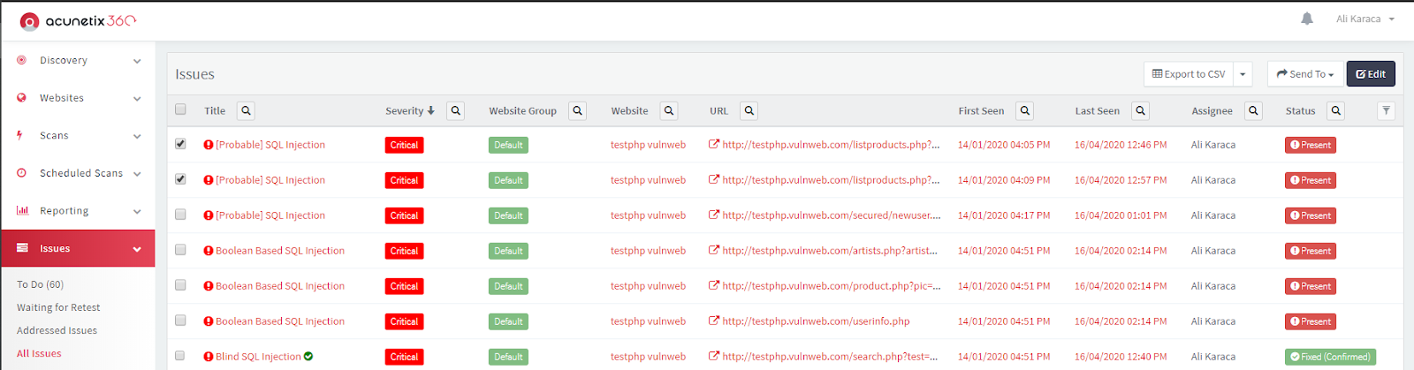Select the Blind SQL Injection row checkbox
The width and height of the screenshot is (1414, 370).
click(180, 356)
